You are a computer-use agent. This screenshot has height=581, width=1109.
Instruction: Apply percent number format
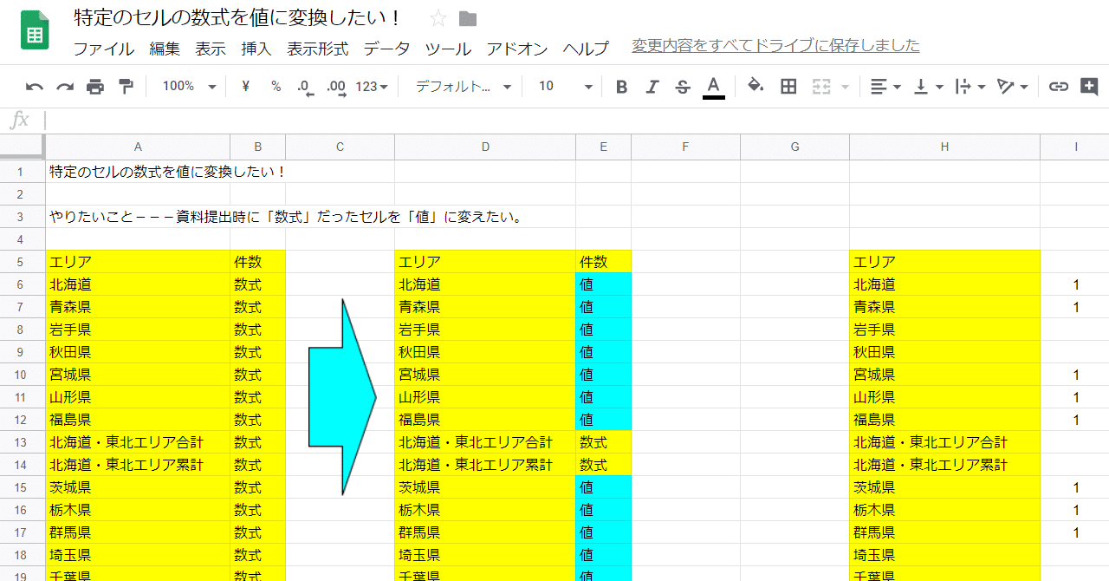click(x=276, y=86)
